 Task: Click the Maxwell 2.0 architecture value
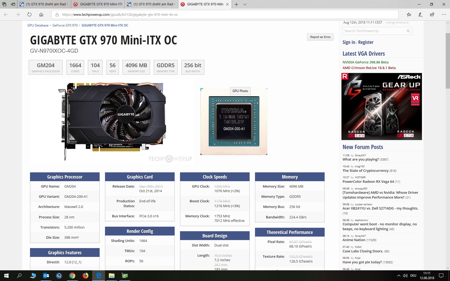[74, 207]
